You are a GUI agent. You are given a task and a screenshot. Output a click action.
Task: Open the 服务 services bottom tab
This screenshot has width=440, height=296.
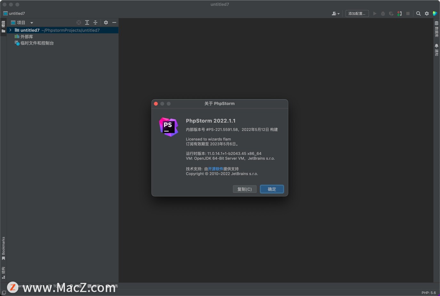(x=112, y=286)
